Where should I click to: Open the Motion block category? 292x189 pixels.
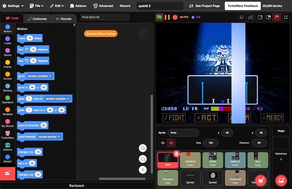(x=7, y=29)
